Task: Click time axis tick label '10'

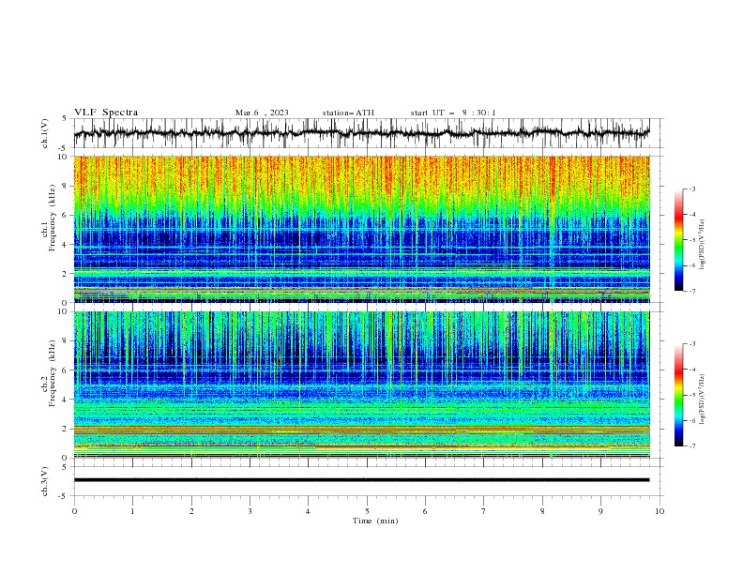Action: (660, 511)
